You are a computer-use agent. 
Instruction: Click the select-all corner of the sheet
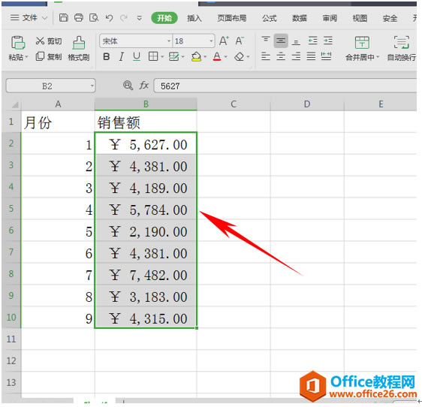(15, 104)
